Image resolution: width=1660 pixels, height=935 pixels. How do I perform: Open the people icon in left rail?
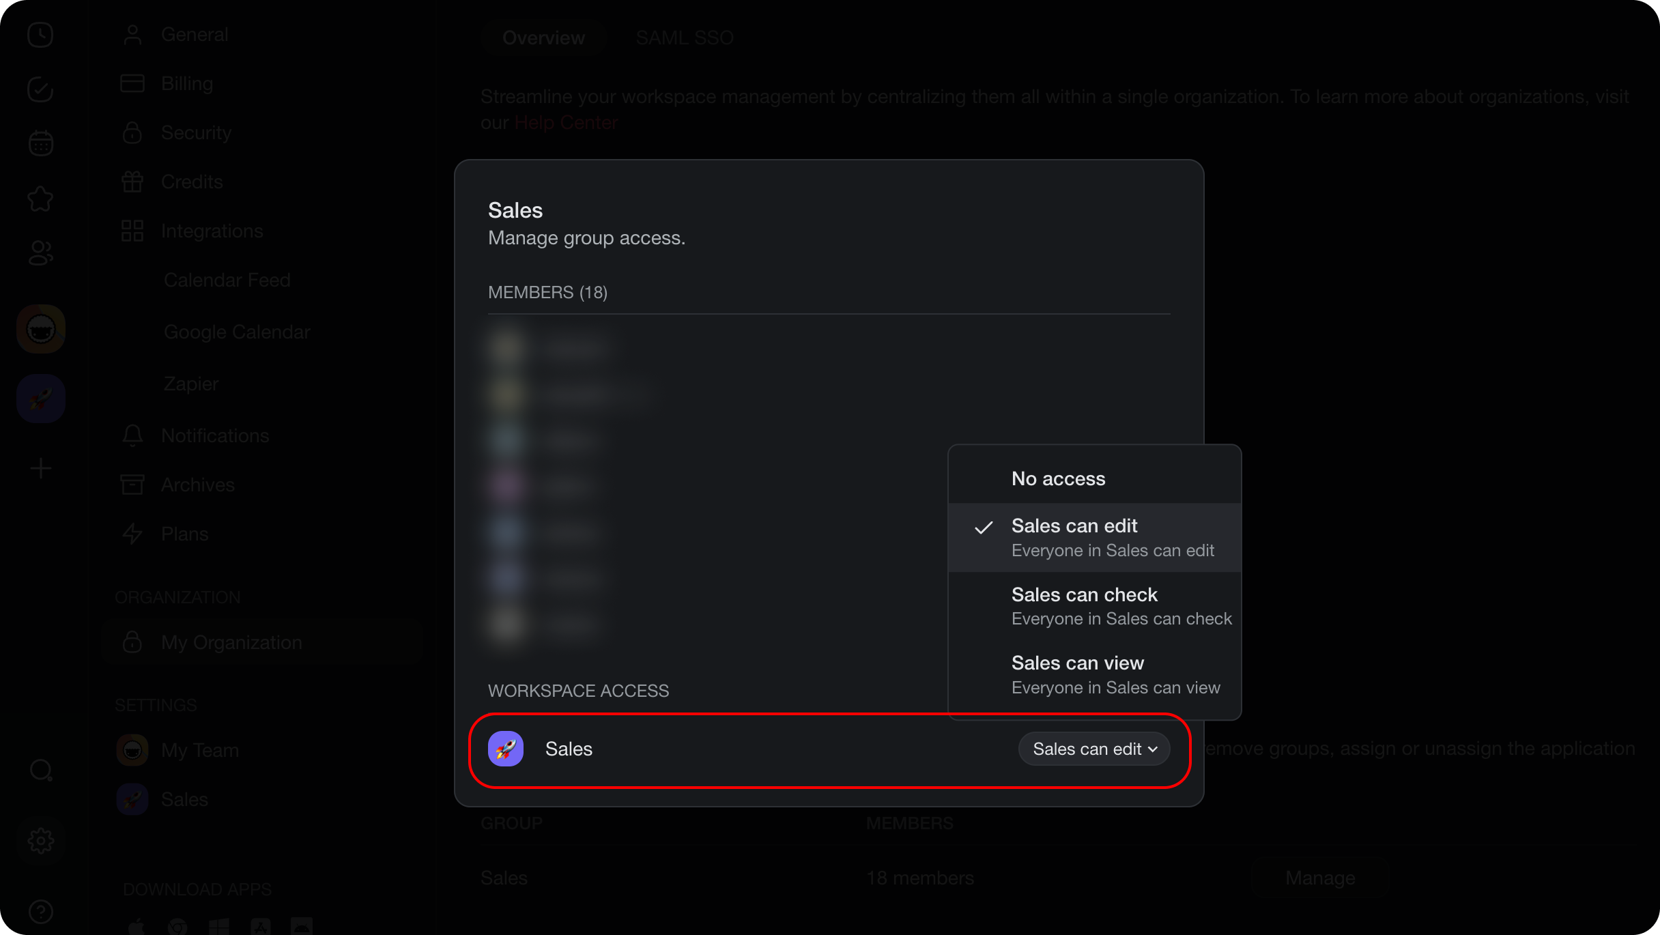coord(40,253)
